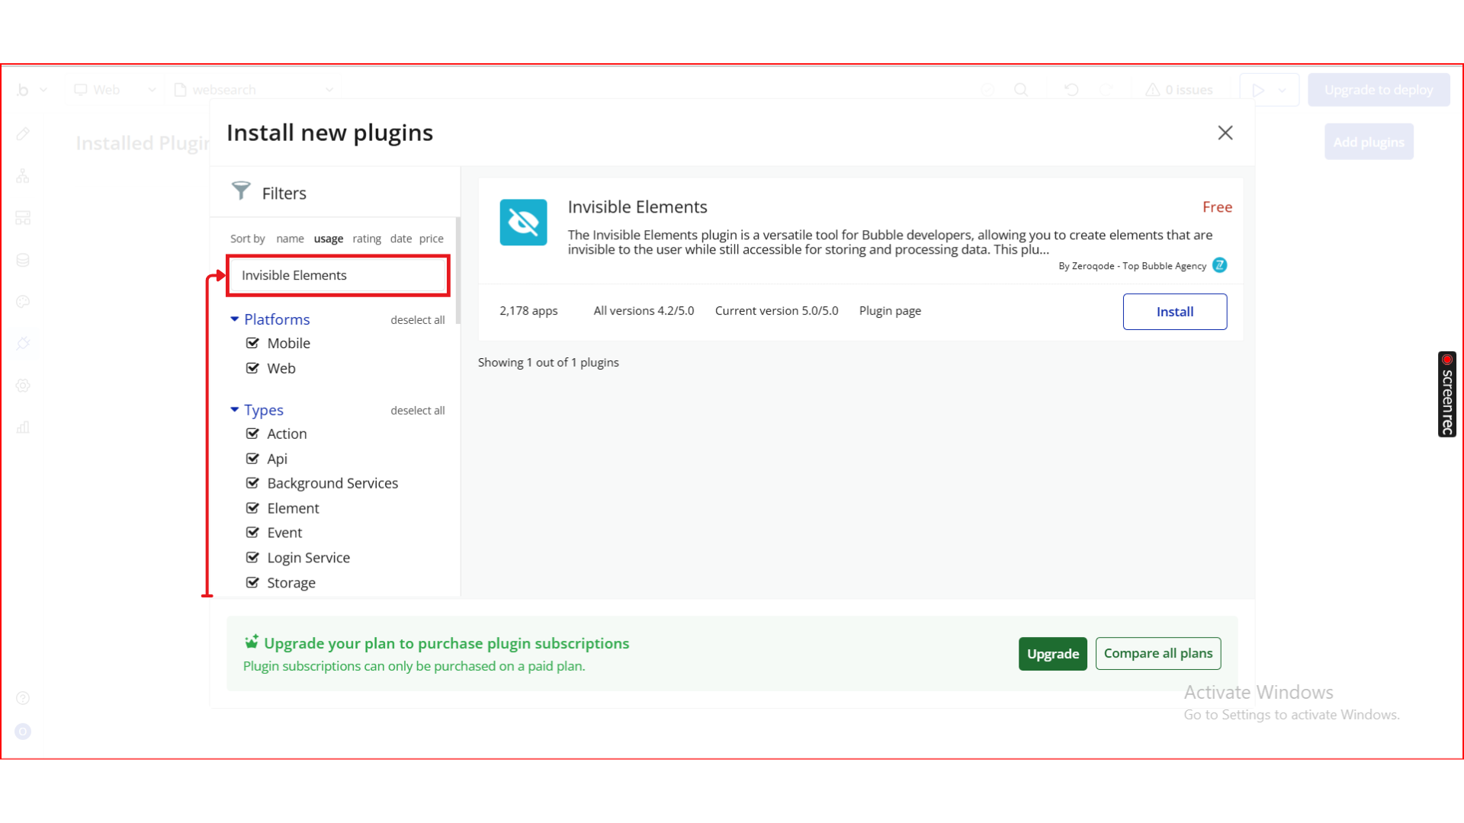Click the Filters funnel icon

click(241, 191)
